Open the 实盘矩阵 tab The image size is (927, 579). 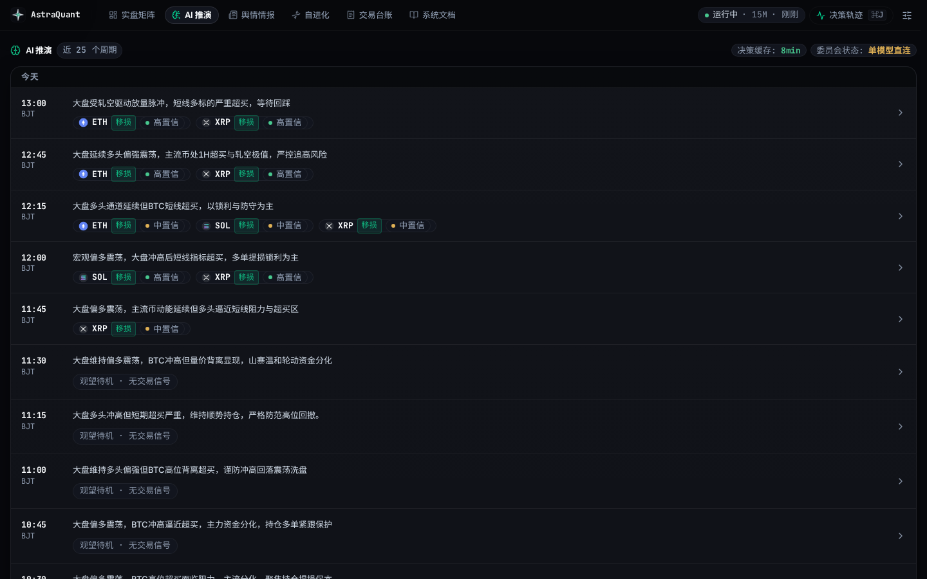click(132, 15)
